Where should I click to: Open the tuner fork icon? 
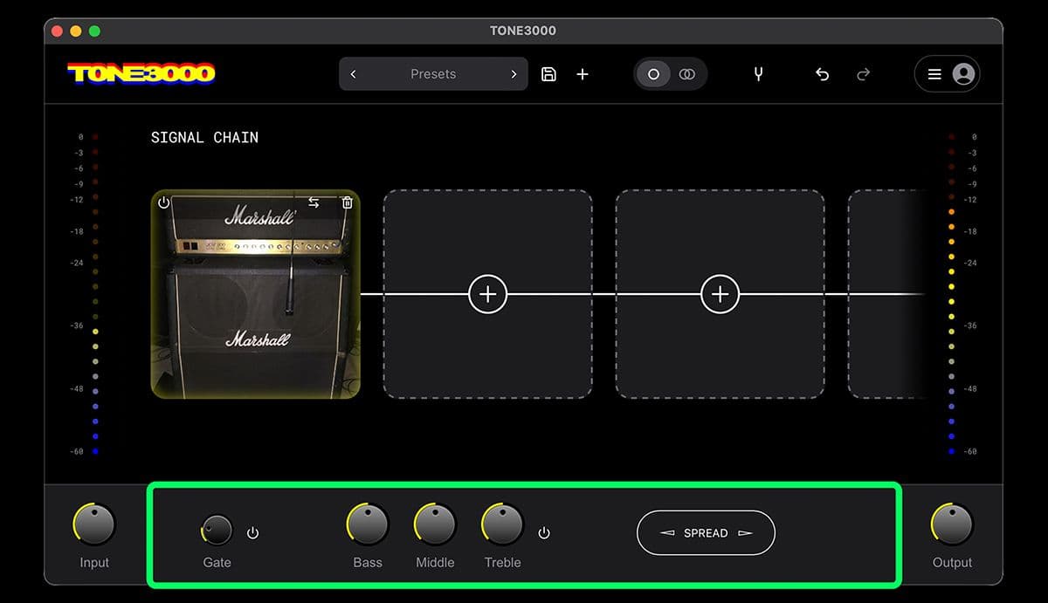758,74
